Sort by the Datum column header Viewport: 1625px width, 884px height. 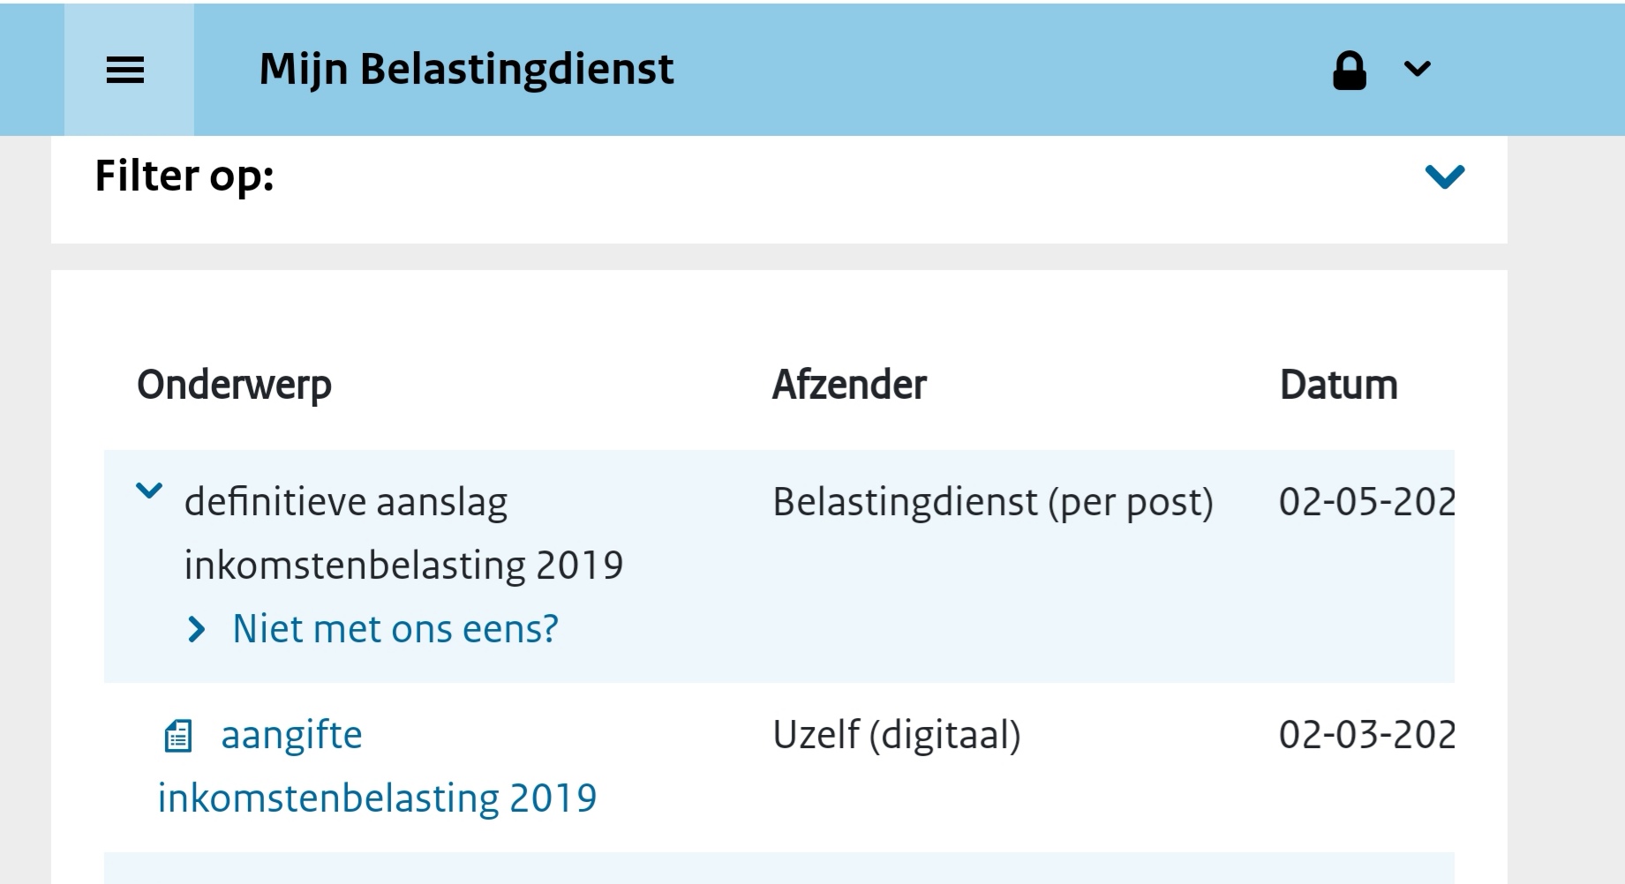tap(1338, 385)
